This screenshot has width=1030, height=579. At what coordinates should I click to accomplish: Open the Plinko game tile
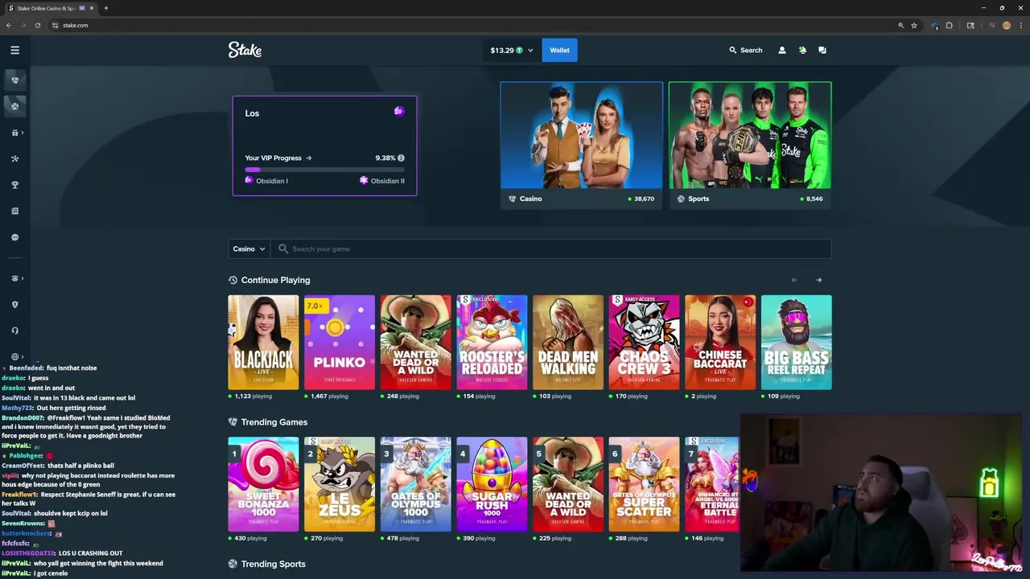point(339,343)
